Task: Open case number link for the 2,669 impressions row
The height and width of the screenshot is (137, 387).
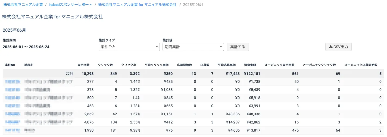Action: click(13, 114)
